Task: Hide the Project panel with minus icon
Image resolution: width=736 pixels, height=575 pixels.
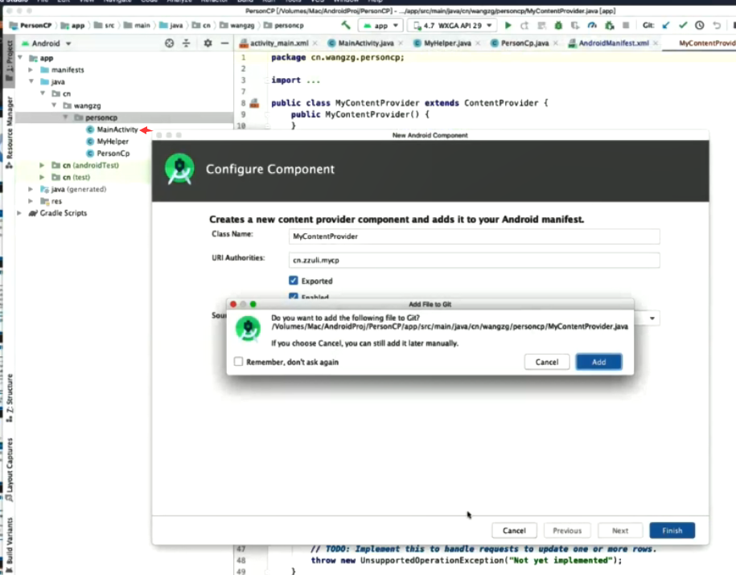Action: point(225,43)
